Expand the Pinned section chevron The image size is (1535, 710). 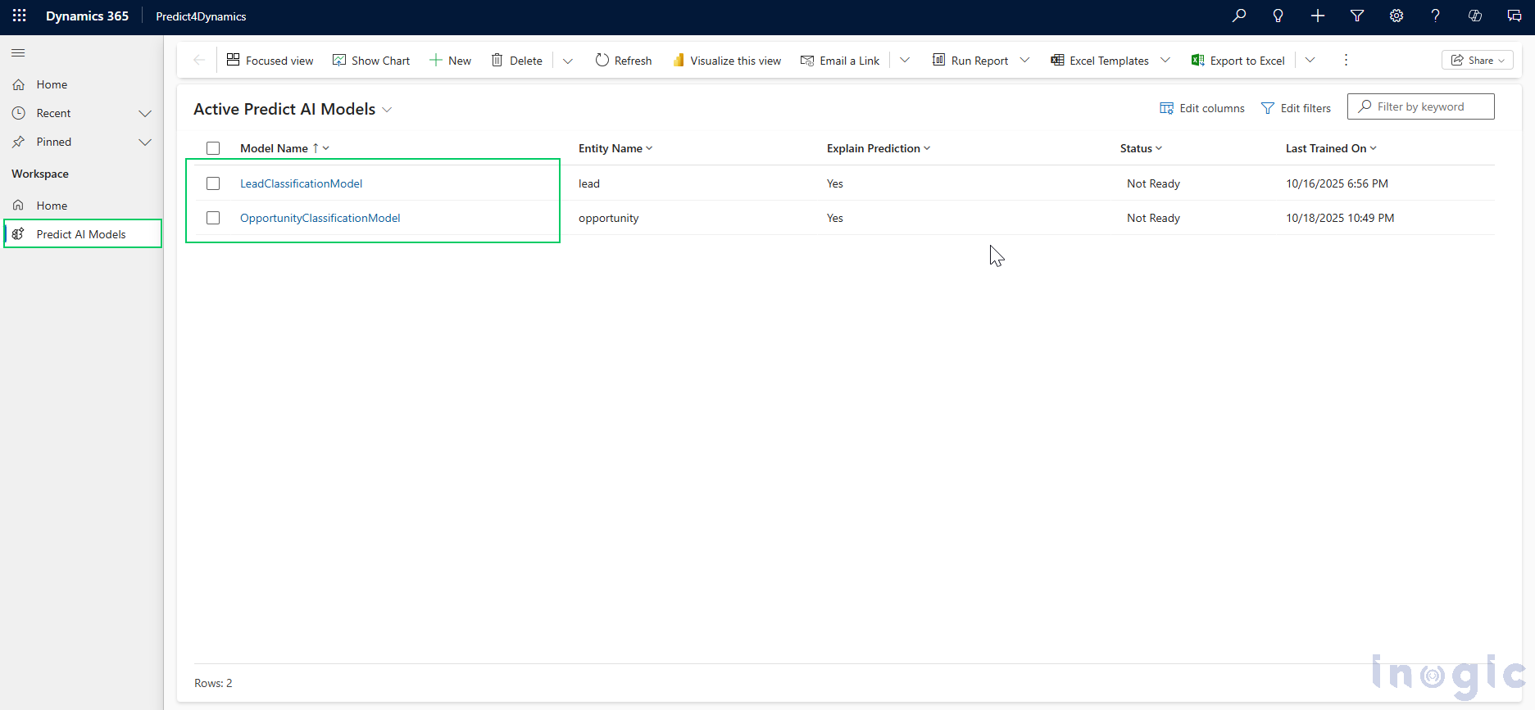point(145,142)
